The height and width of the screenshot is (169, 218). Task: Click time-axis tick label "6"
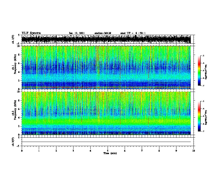click(125, 151)
